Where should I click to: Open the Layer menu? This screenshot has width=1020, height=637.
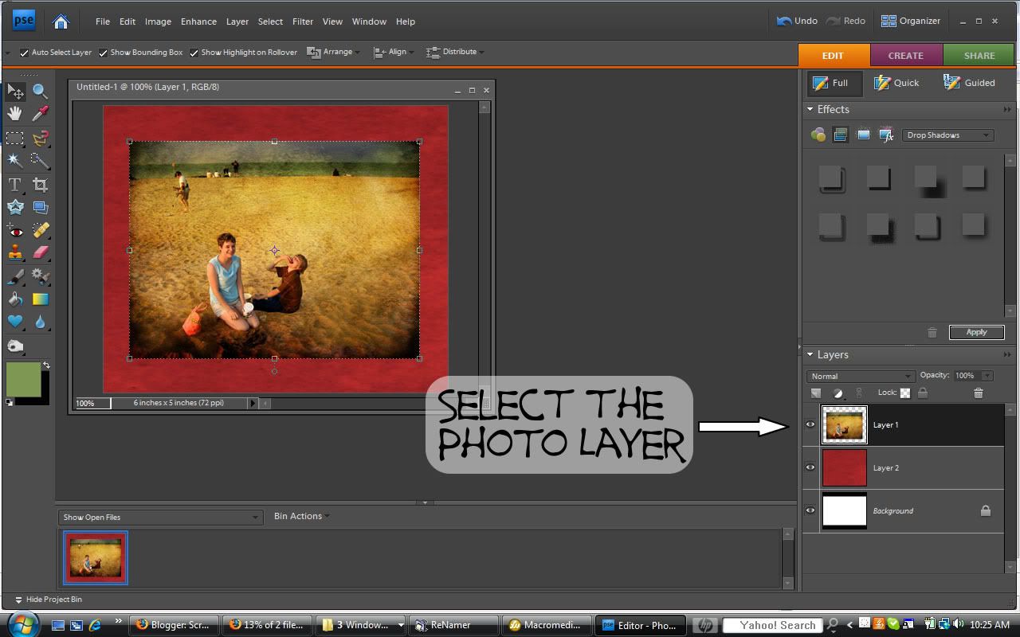click(x=237, y=21)
